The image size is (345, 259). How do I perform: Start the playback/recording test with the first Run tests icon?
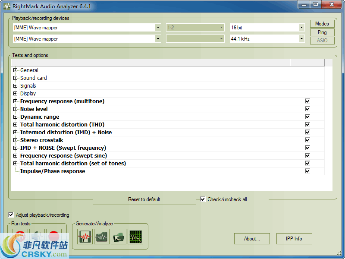[20, 237]
